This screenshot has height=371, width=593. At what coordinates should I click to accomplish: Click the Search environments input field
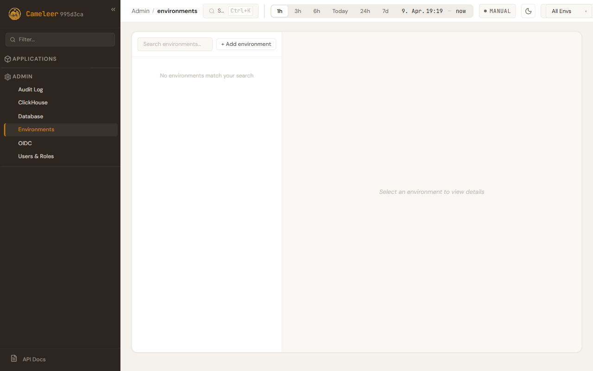click(x=175, y=44)
